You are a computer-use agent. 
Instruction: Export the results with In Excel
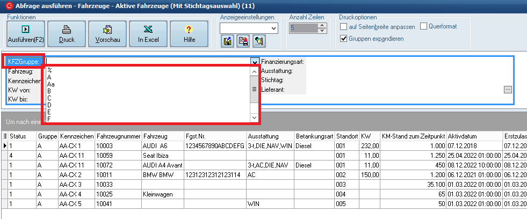coord(148,34)
